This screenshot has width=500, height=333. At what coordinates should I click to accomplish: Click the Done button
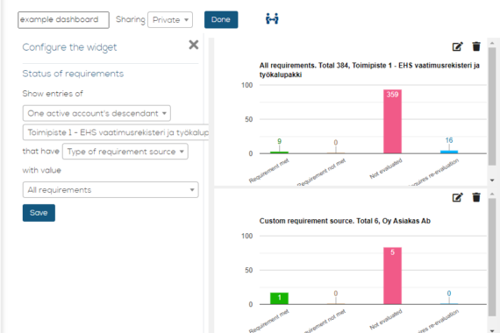pyautogui.click(x=221, y=20)
